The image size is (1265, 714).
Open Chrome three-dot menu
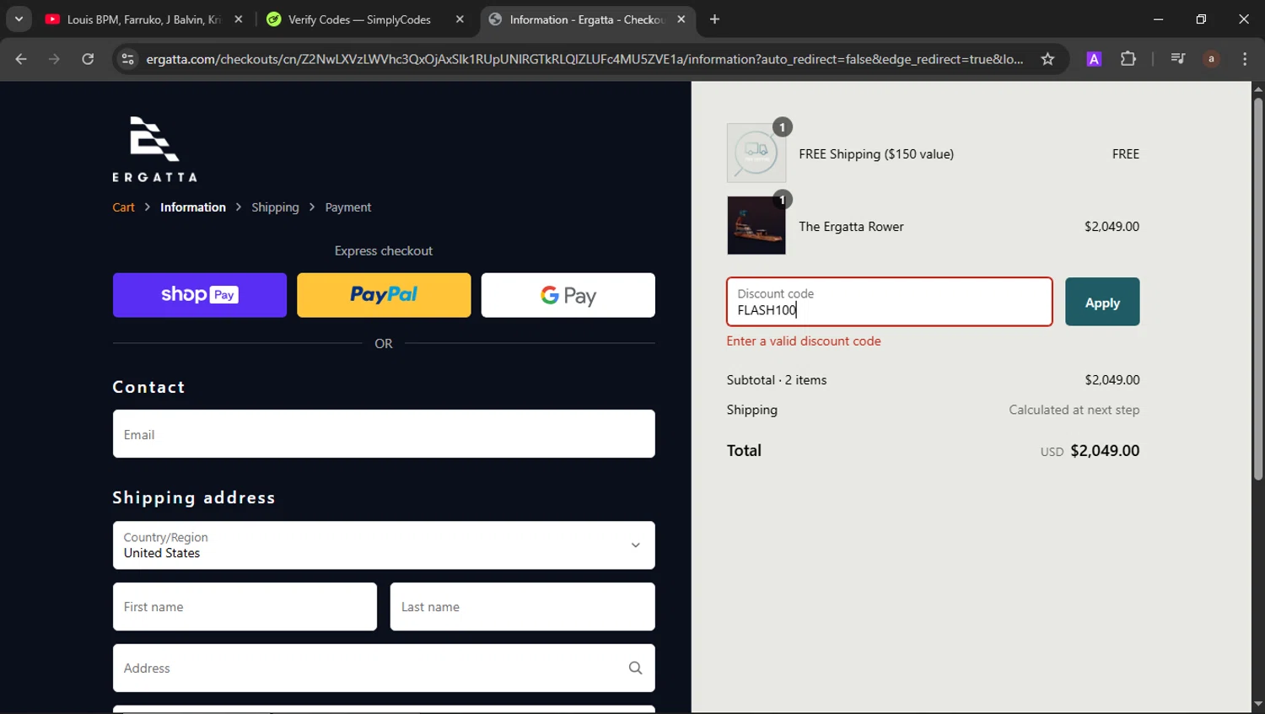(x=1245, y=59)
